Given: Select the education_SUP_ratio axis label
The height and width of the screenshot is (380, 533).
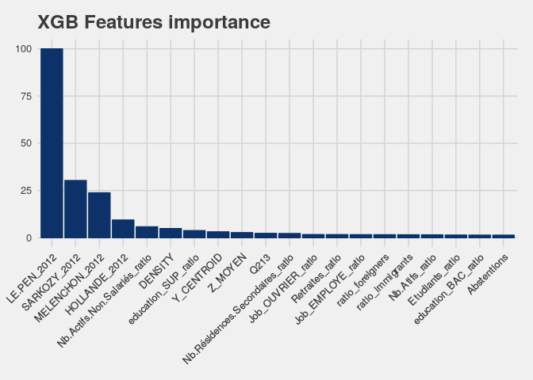Looking at the screenshot, I should coord(163,289).
